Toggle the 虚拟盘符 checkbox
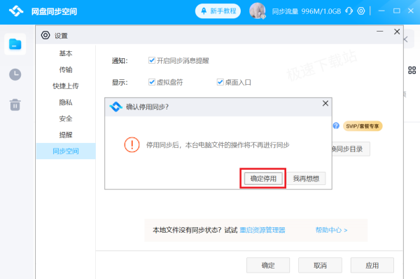420x279 pixels. tap(152, 82)
